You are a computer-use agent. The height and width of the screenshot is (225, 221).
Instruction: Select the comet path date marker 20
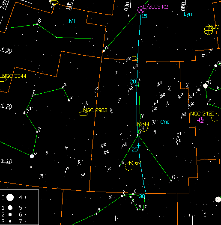(133, 82)
